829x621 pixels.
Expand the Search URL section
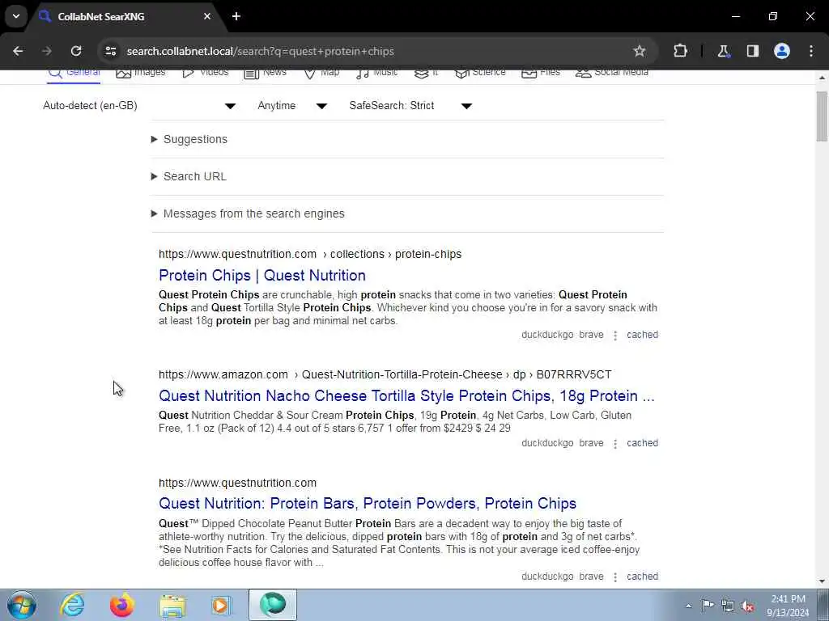coord(189,176)
